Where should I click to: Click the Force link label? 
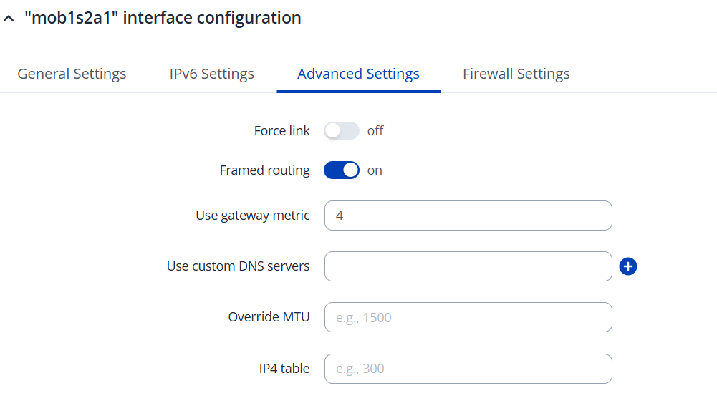(x=281, y=131)
